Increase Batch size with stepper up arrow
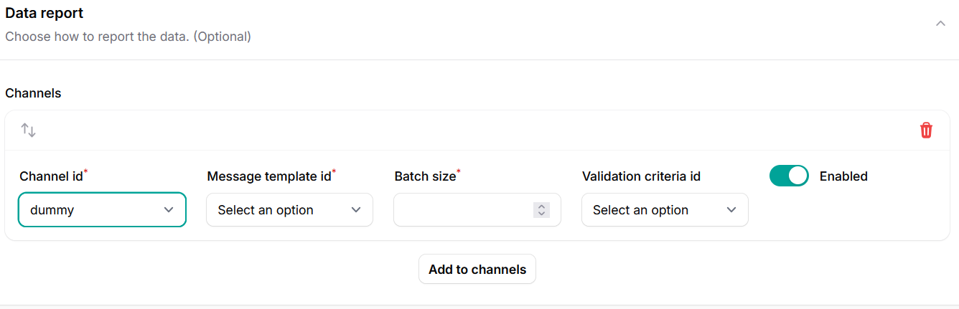The width and height of the screenshot is (959, 309). click(x=541, y=206)
